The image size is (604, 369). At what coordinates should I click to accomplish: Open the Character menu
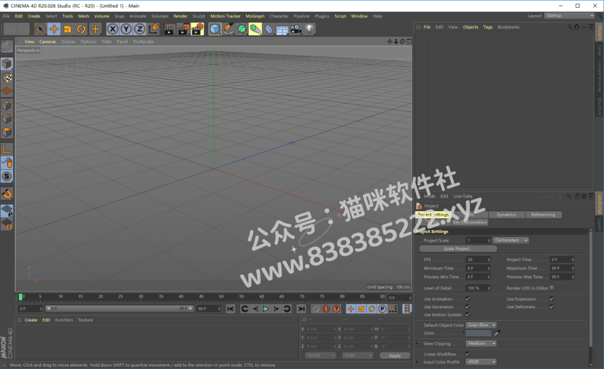pos(279,16)
